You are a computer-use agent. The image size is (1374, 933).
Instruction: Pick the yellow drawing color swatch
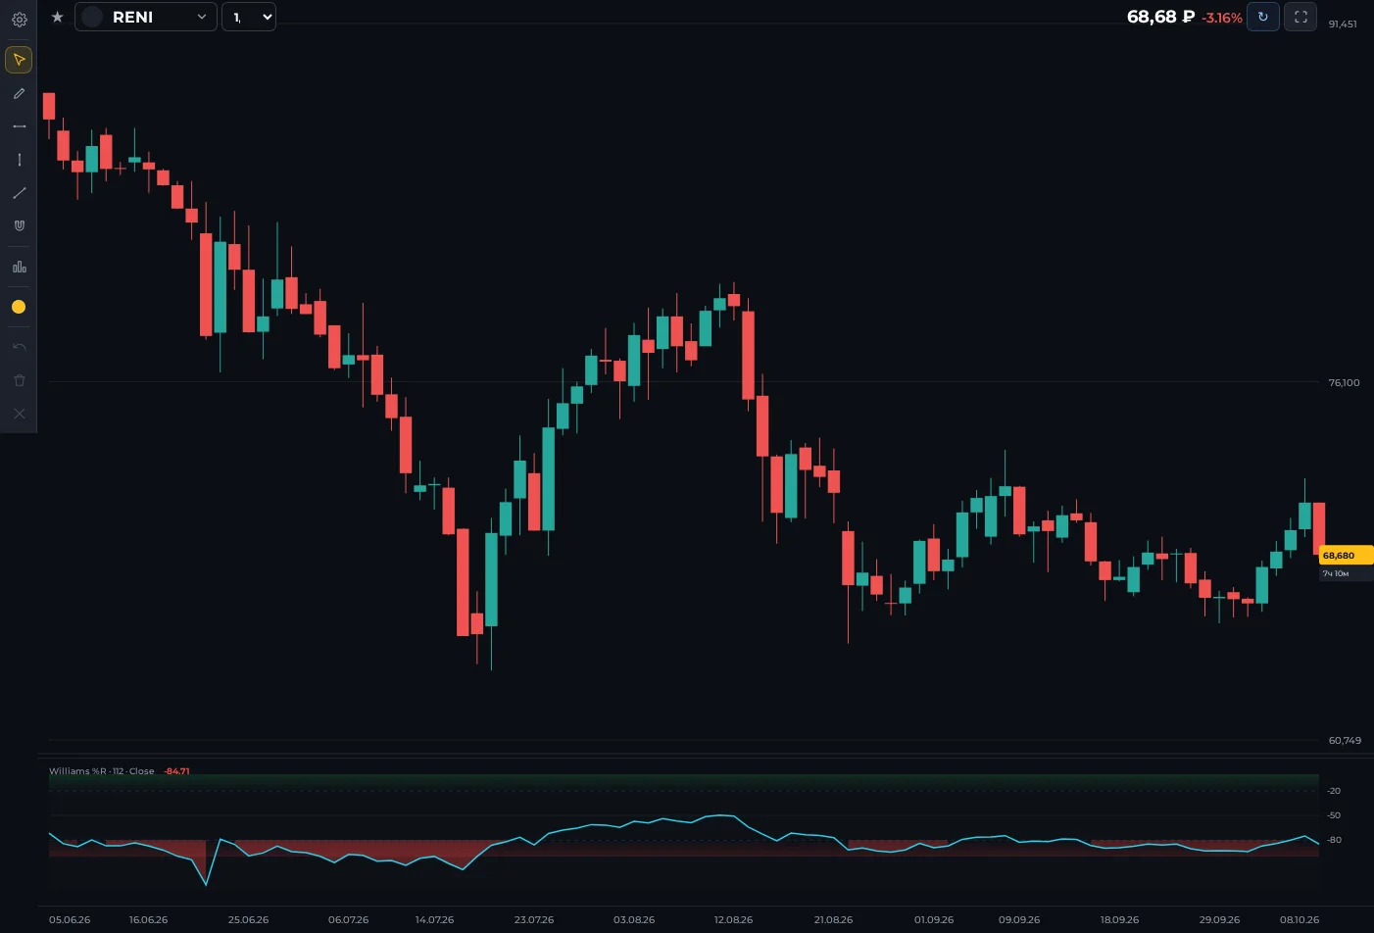click(x=19, y=307)
